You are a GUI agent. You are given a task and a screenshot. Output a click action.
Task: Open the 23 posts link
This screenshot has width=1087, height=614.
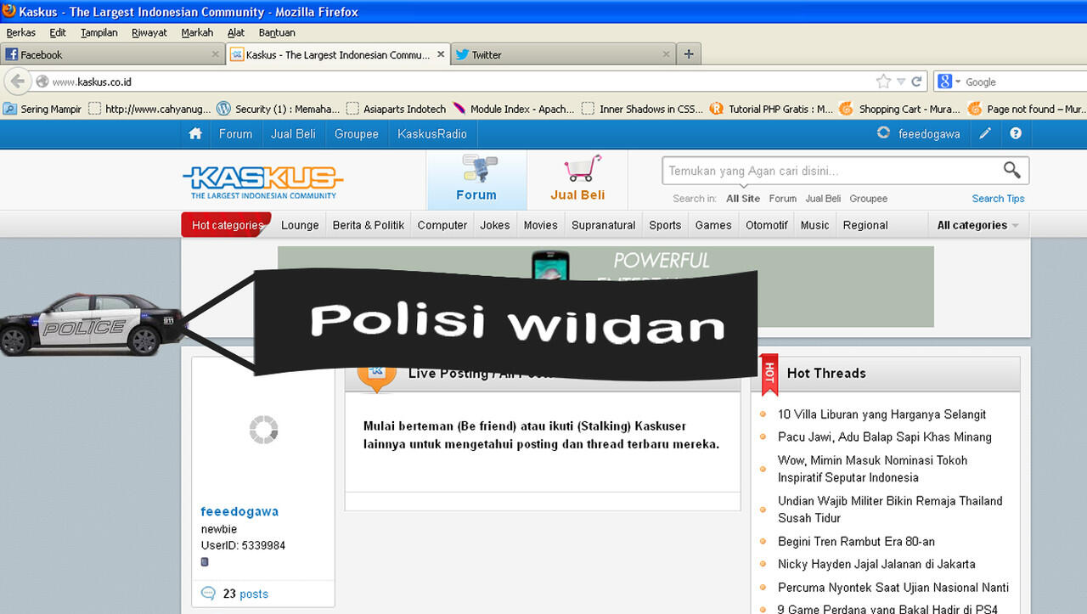245,594
